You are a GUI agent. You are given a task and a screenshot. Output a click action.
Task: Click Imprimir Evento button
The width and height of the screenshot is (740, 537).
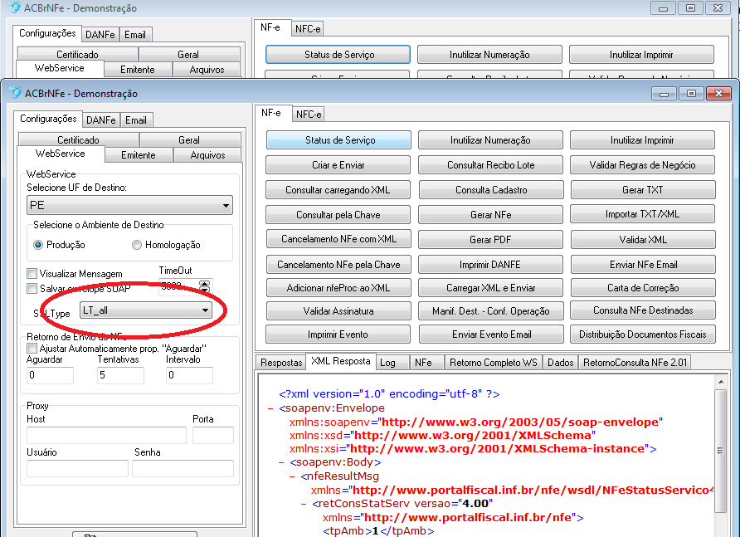click(338, 334)
